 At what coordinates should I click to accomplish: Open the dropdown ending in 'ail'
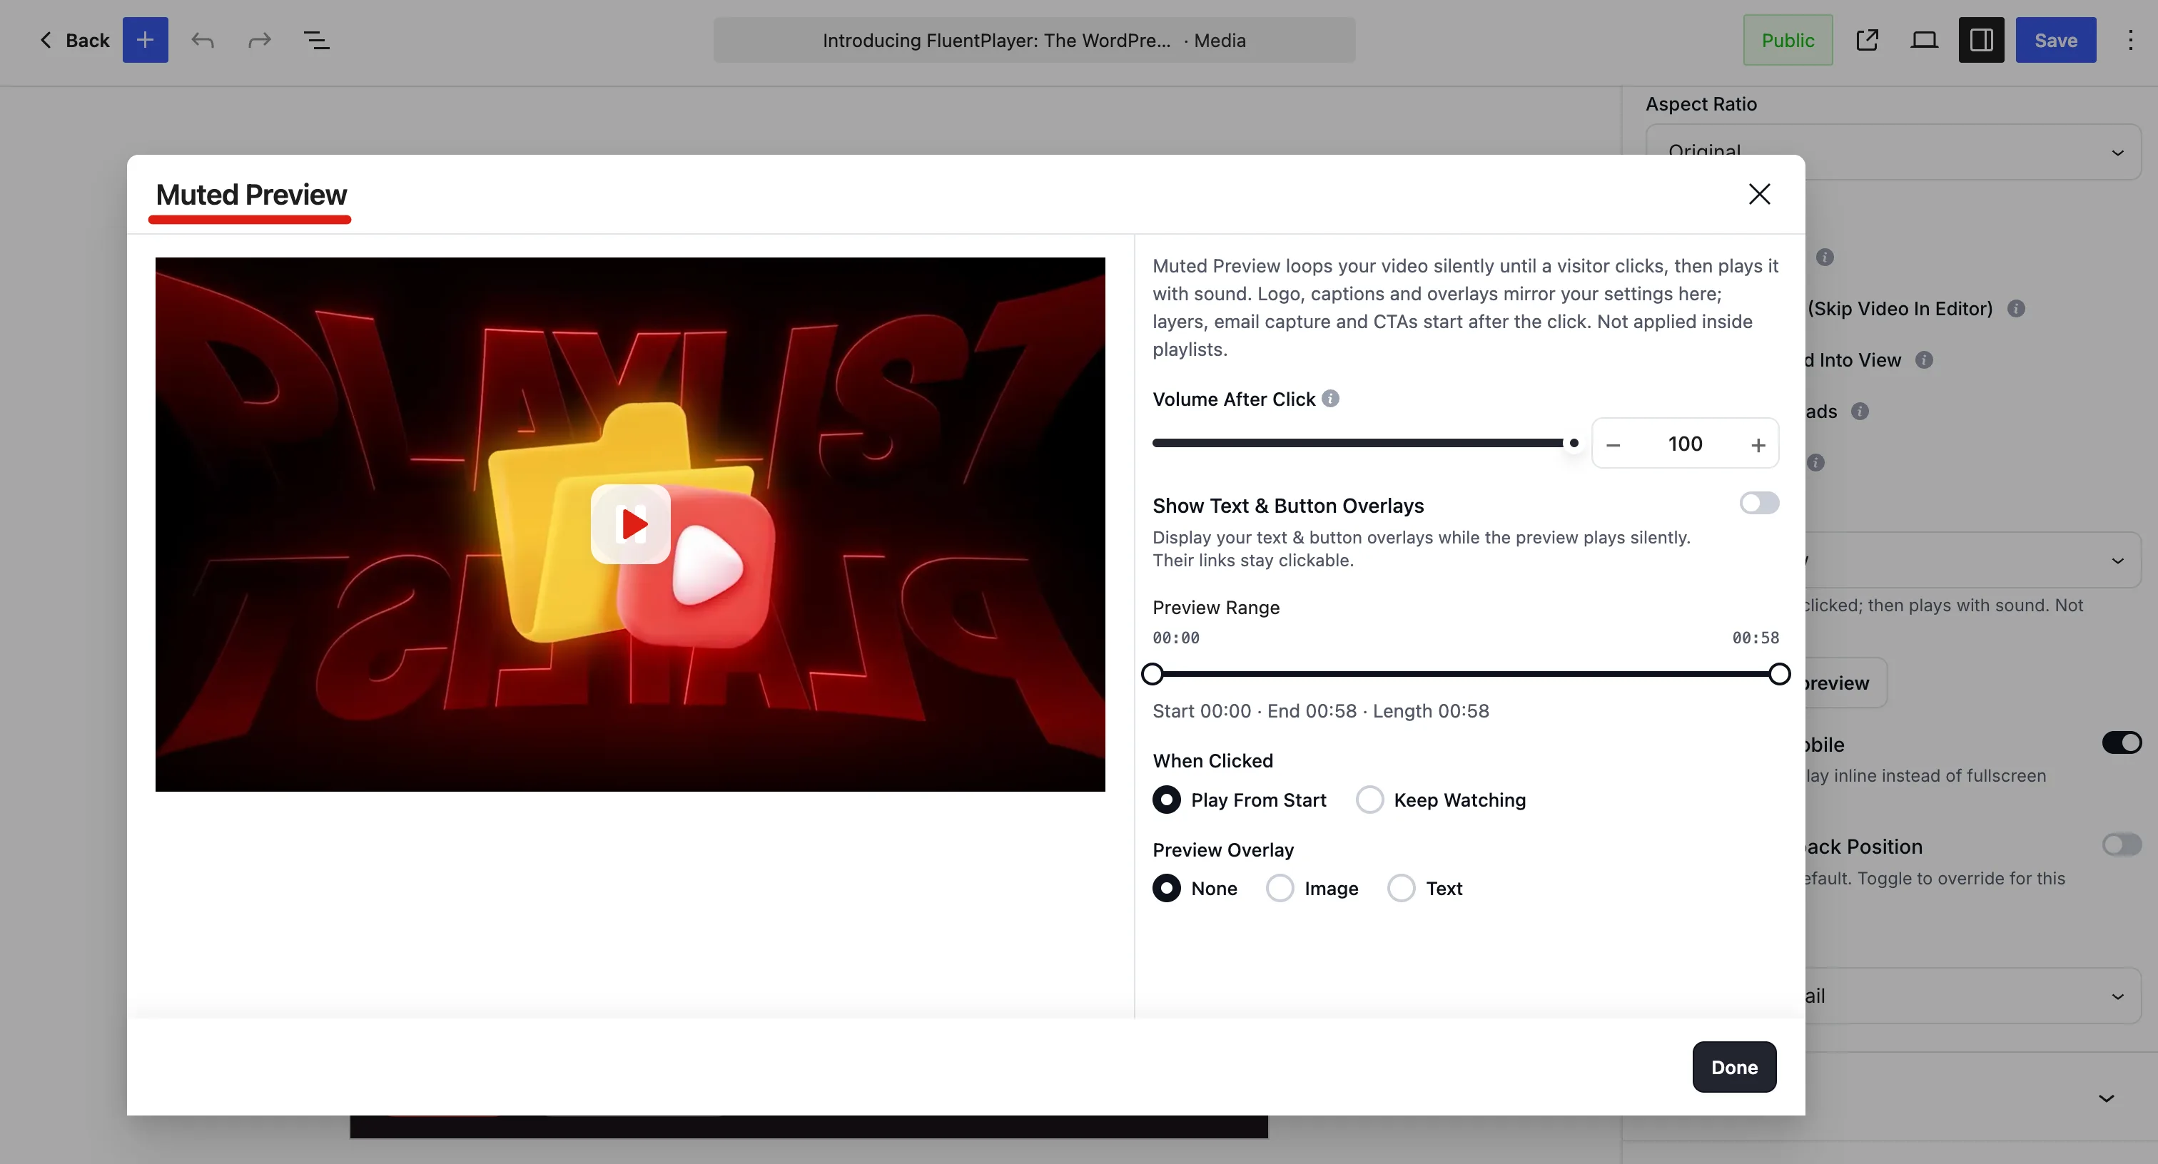click(x=1973, y=996)
